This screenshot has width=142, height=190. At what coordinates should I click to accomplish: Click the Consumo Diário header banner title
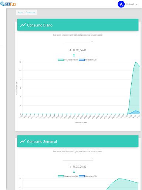pyautogui.click(x=40, y=25)
